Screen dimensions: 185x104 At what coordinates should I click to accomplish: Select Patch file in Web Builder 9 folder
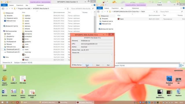pos(26,60)
